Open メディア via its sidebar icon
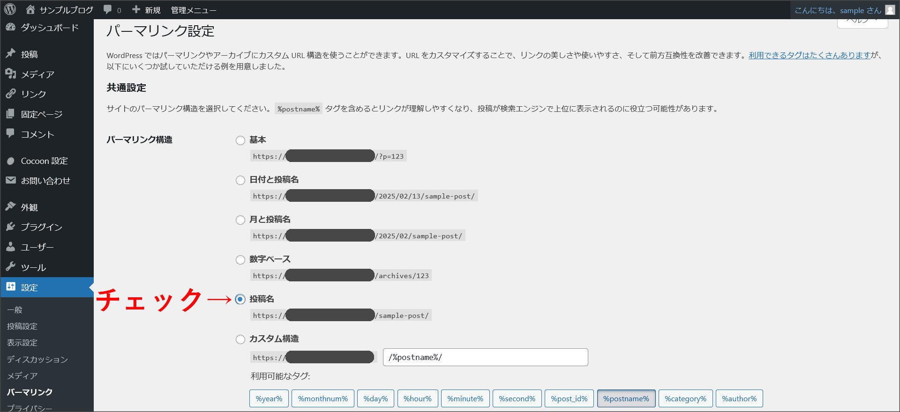Screen dimensions: 900x412 11,74
